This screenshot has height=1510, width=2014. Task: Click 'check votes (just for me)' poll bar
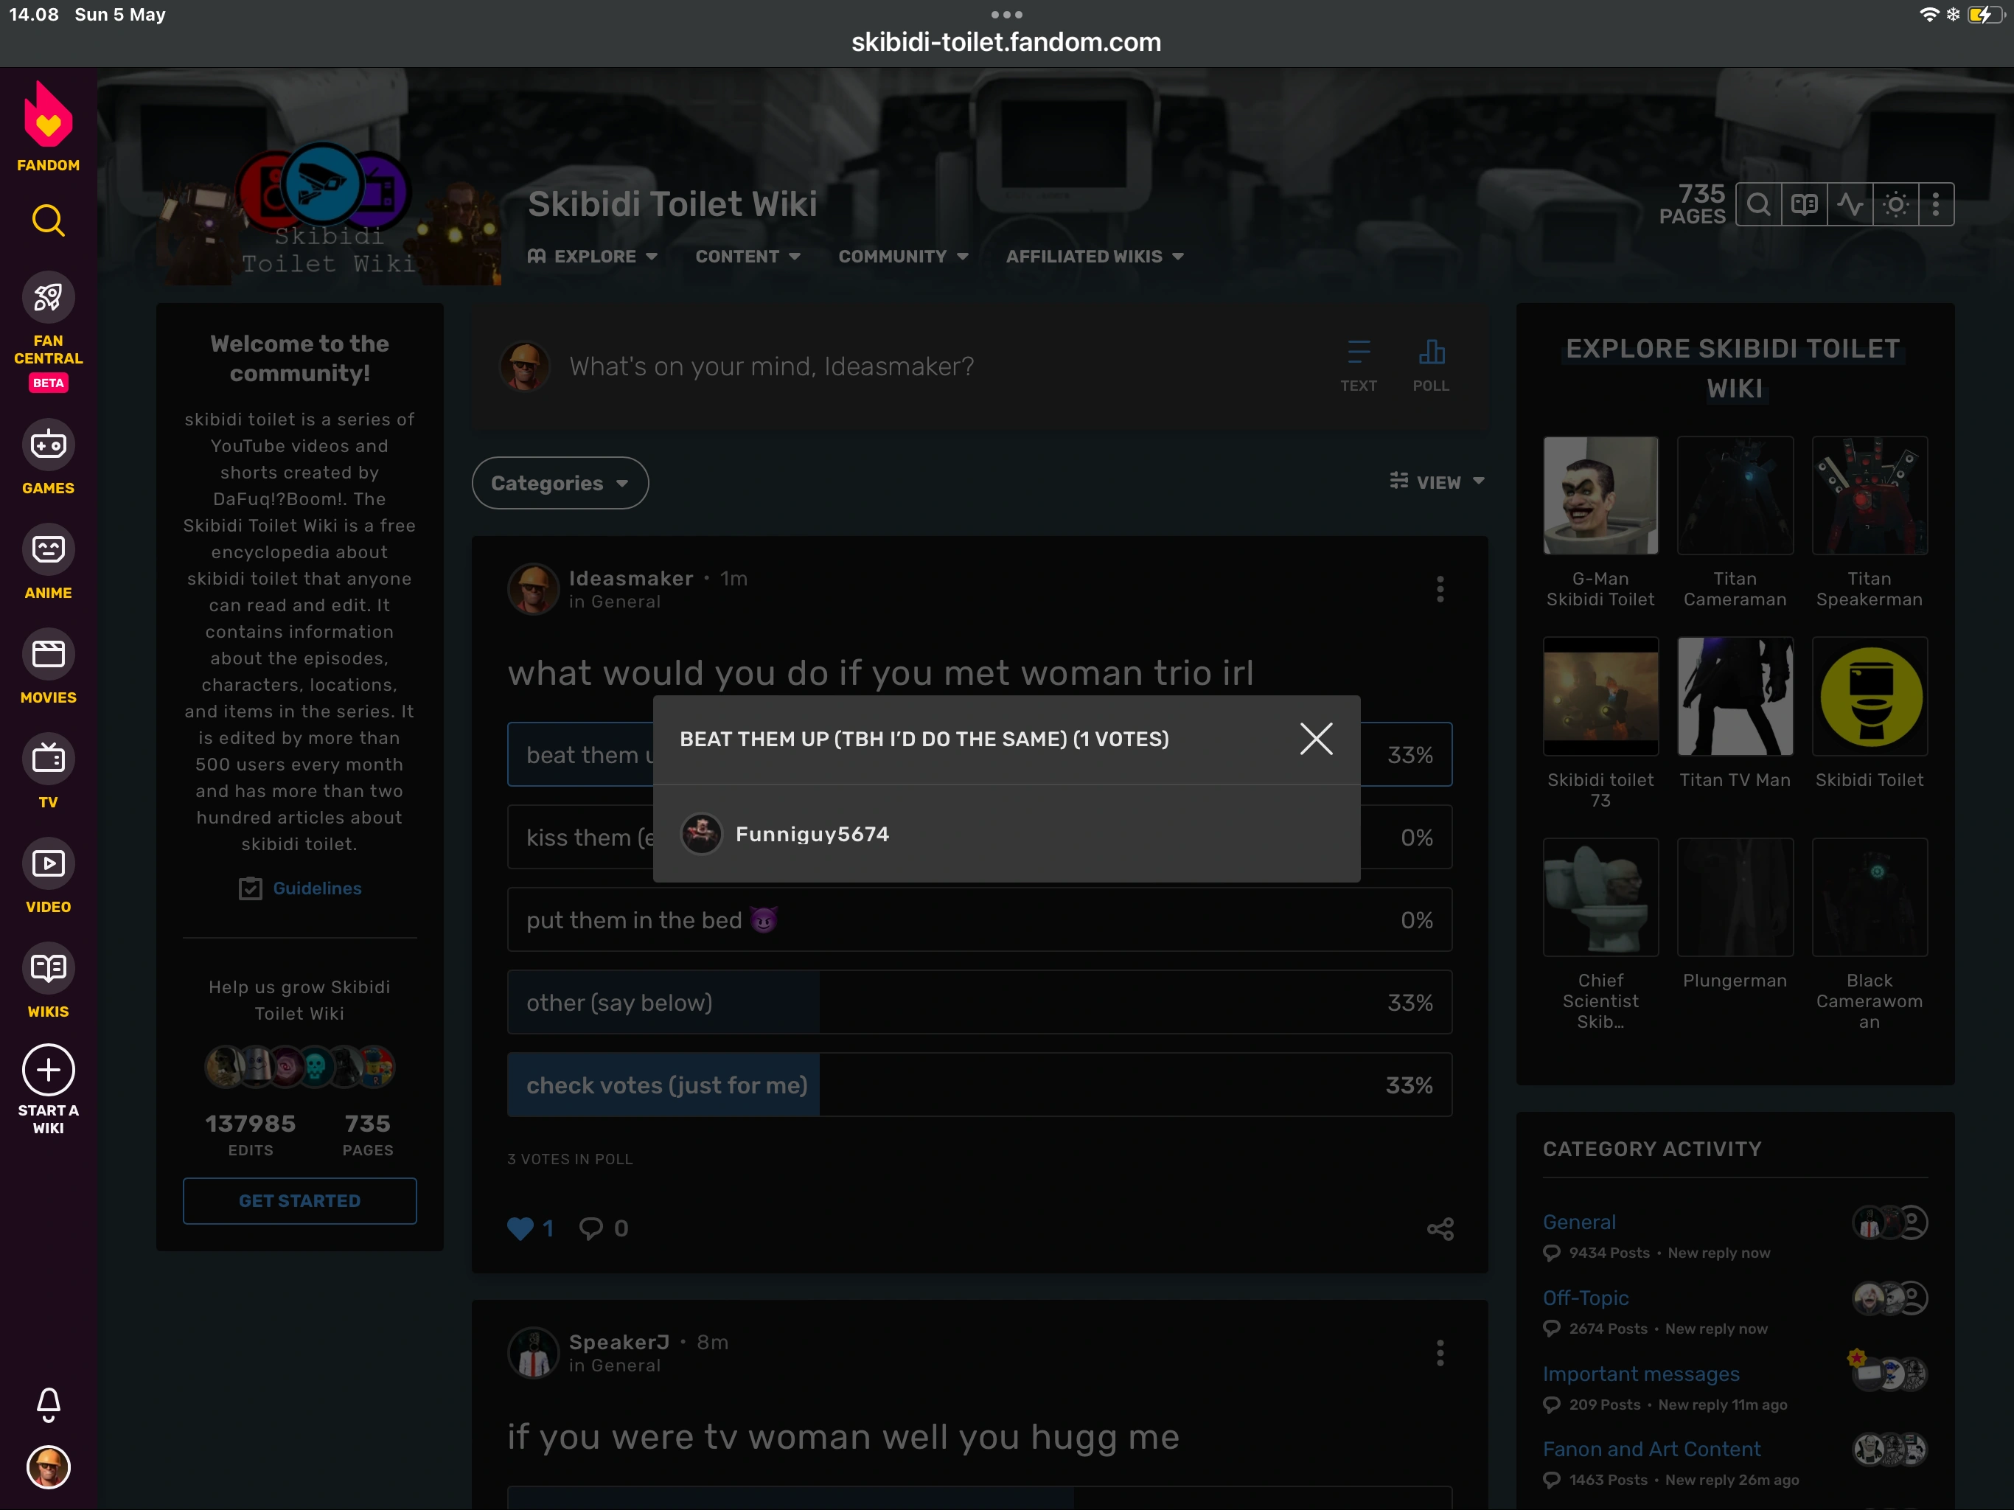(979, 1085)
